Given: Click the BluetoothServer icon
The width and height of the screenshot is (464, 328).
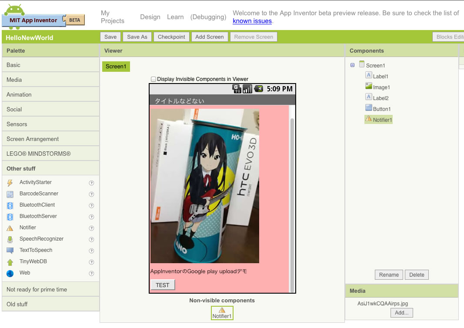Looking at the screenshot, I should point(10,217).
